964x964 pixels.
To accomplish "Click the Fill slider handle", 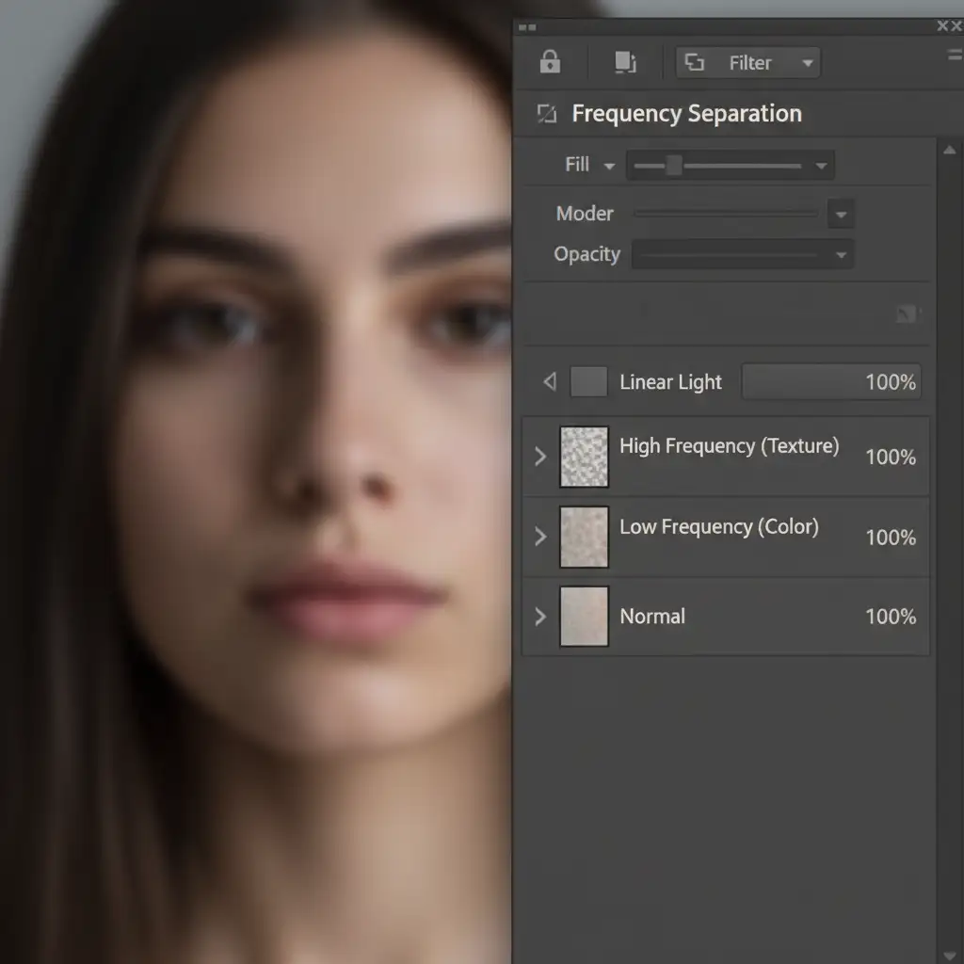I will coord(673,166).
